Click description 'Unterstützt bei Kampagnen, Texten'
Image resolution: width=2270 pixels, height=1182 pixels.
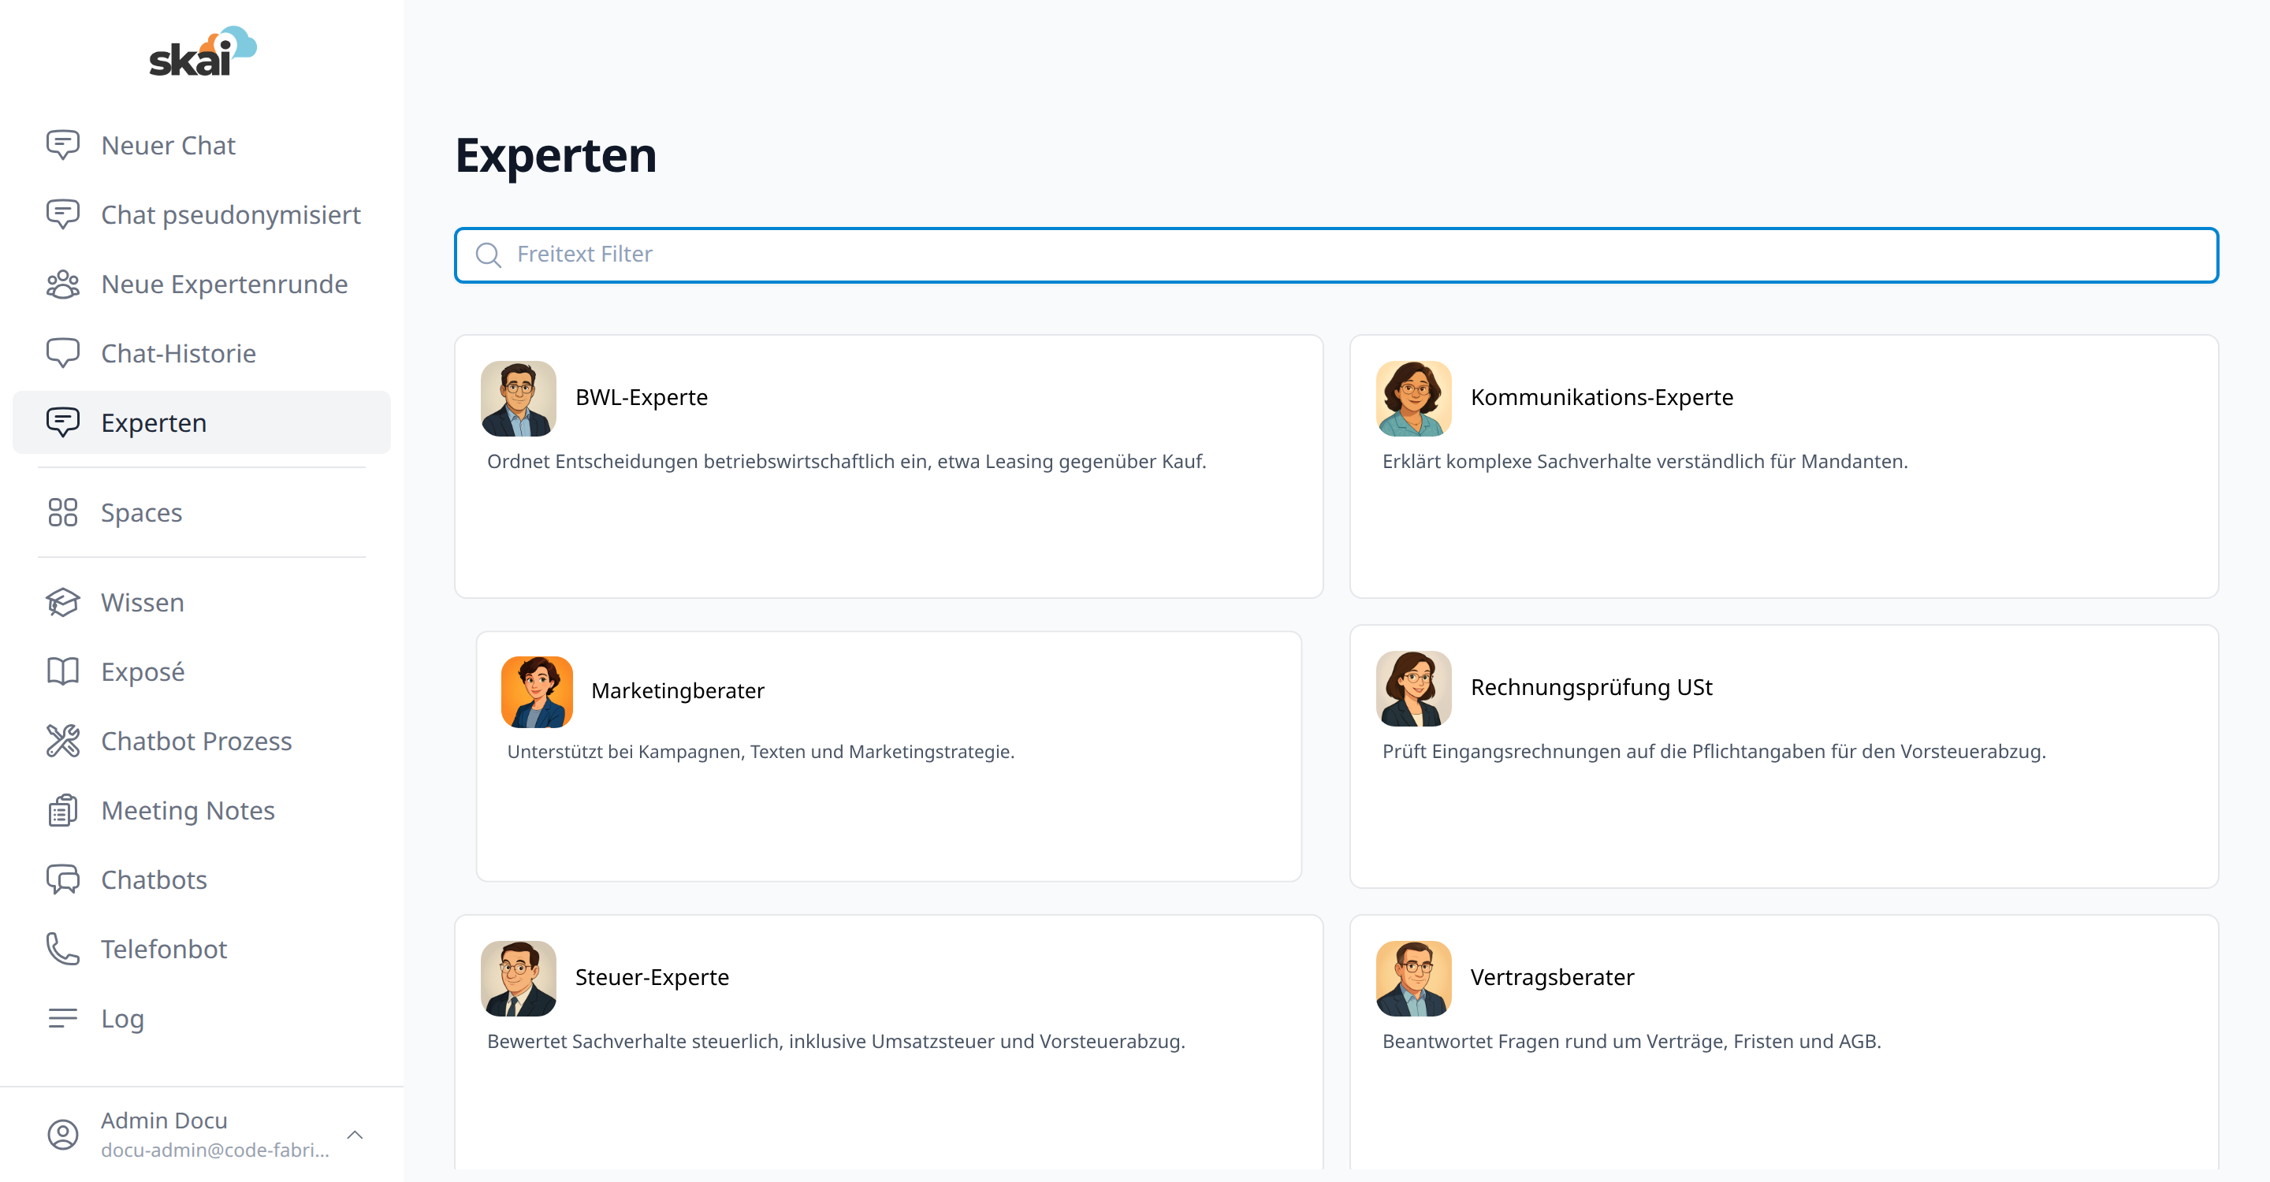coord(761,751)
